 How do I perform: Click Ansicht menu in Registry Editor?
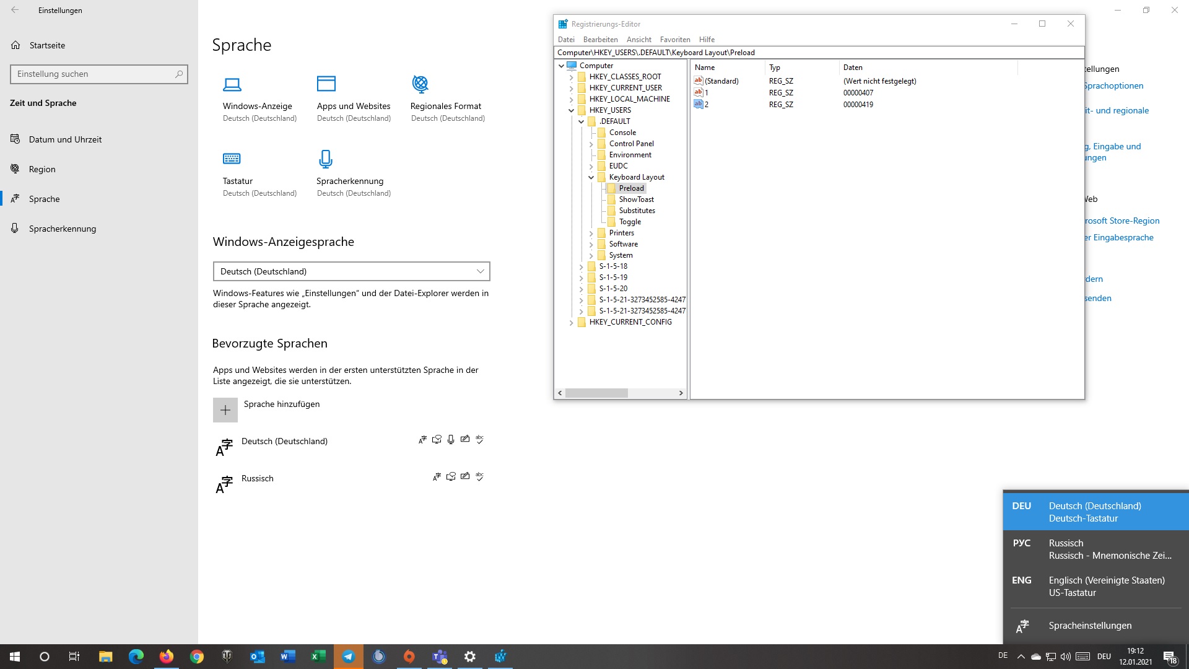tap(637, 39)
